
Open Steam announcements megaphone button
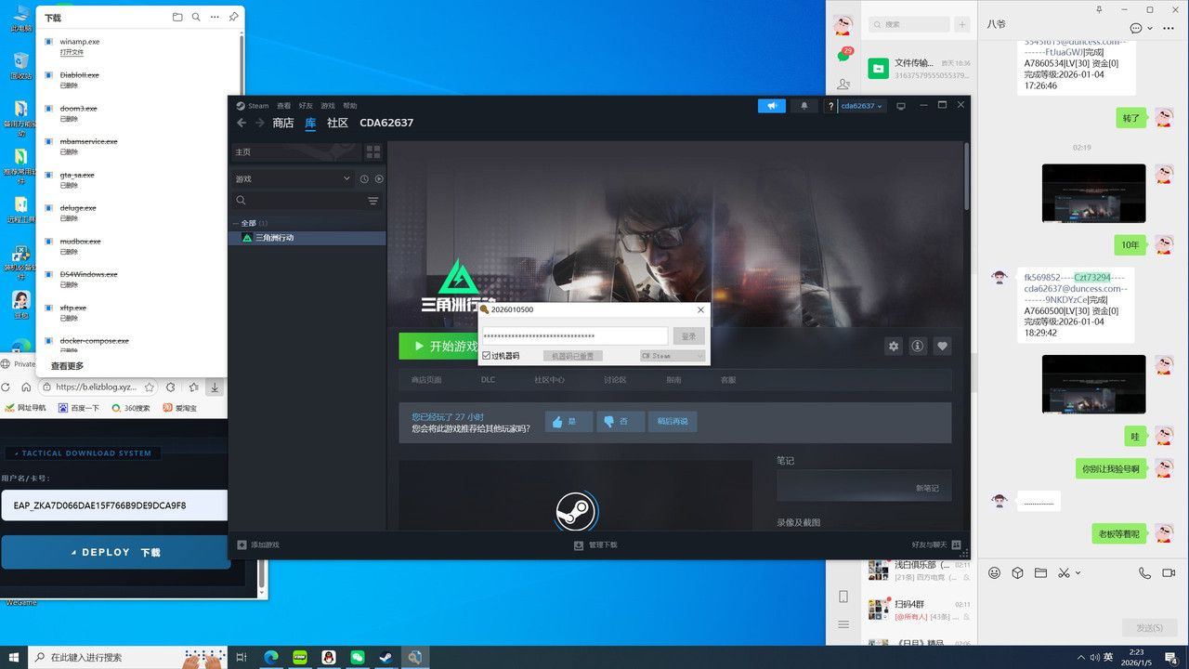(x=771, y=106)
